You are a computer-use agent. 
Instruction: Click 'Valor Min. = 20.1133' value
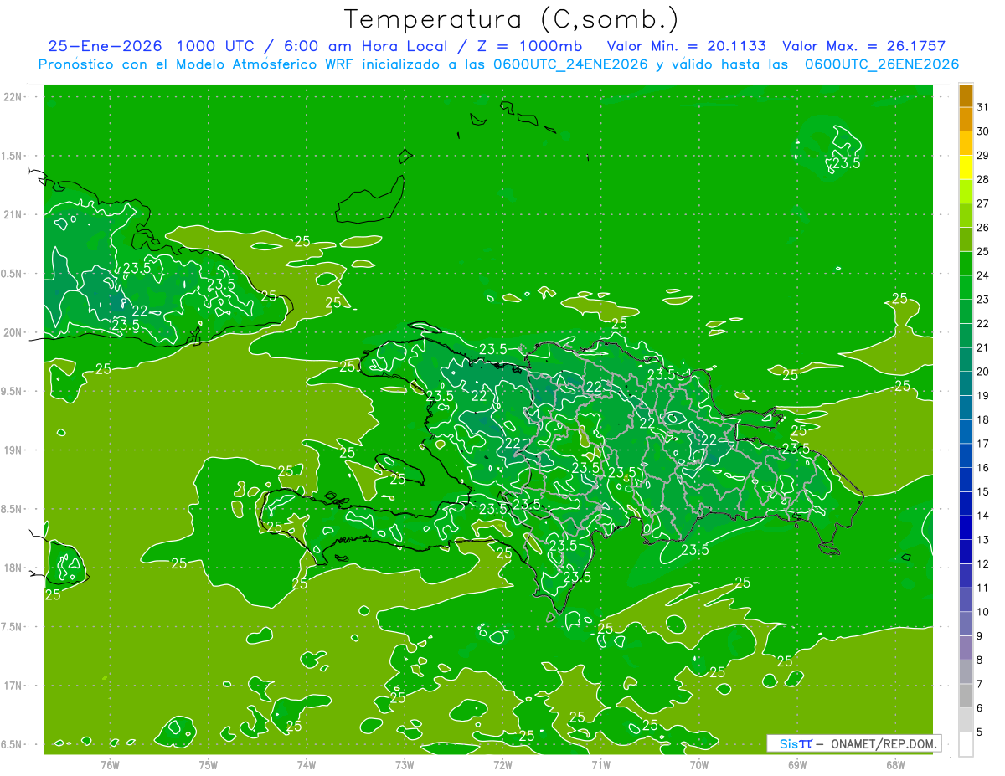pos(686,46)
